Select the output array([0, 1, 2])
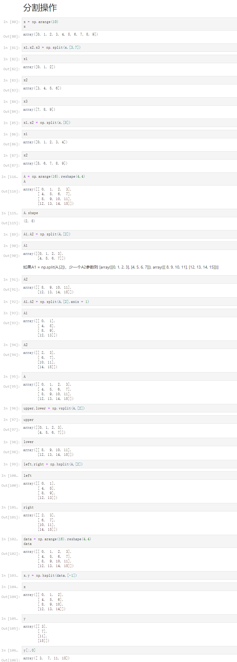This screenshot has height=662, width=237. (x=39, y=67)
